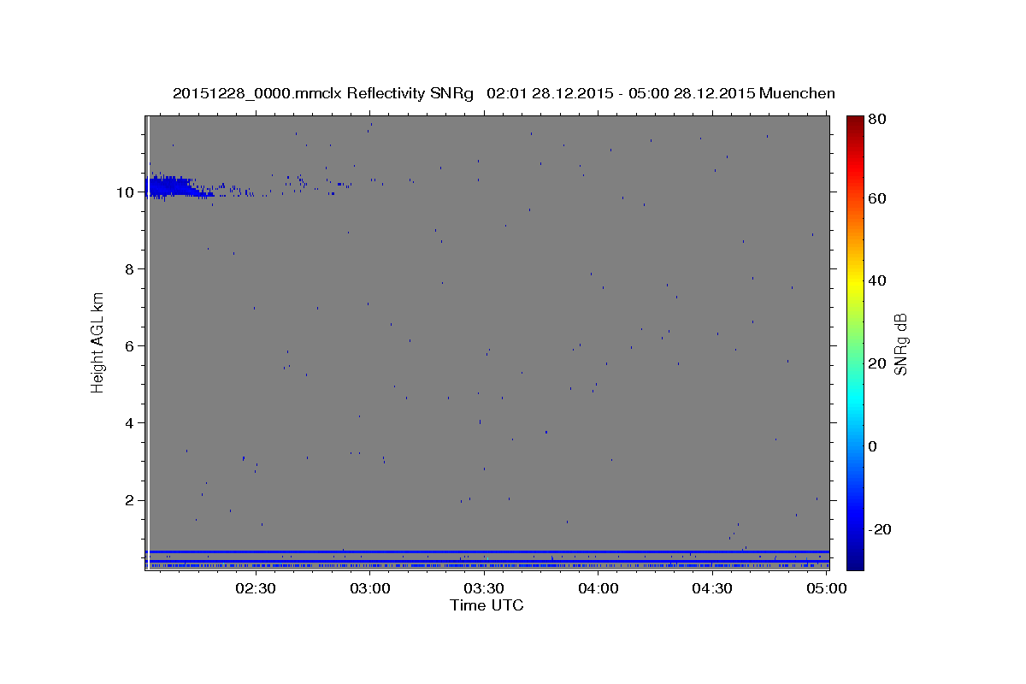Click the colorbar value 20
The height and width of the screenshot is (684, 1026).
876,363
